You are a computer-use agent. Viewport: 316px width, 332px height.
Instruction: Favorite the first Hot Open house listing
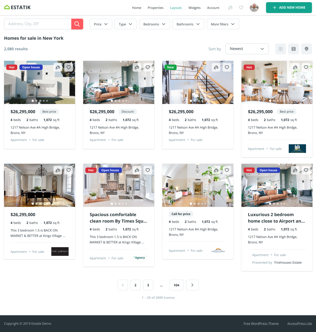coord(68,67)
